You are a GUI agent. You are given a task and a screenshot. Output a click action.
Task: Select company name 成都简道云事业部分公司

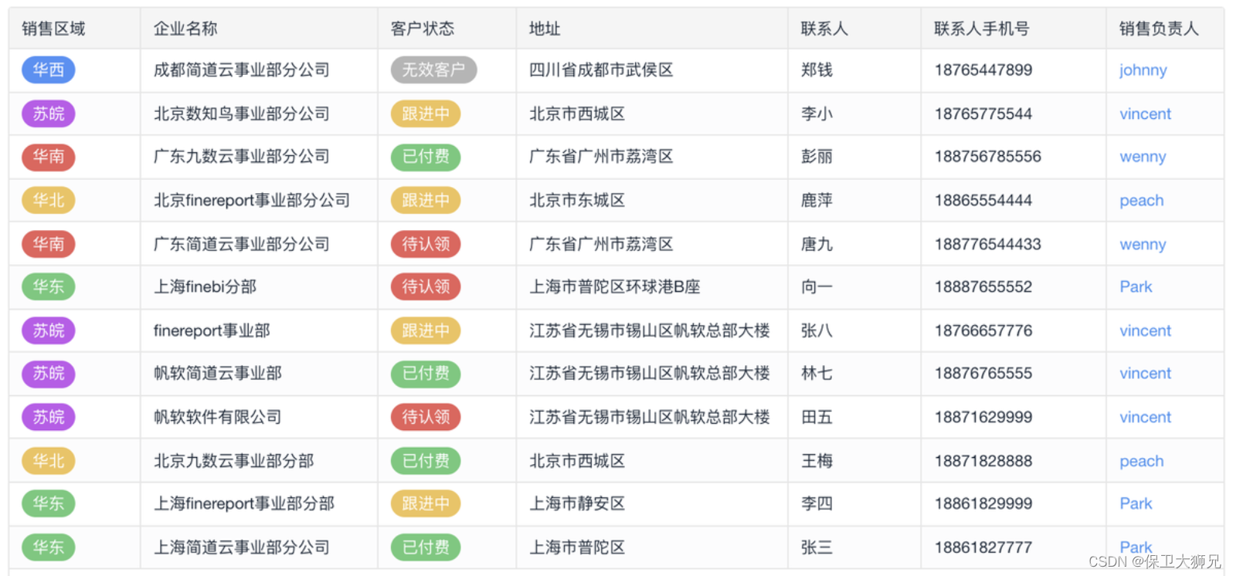[x=242, y=69]
